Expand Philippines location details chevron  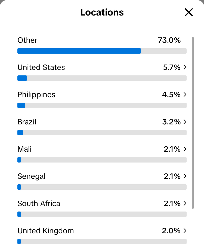pyautogui.click(x=185, y=95)
